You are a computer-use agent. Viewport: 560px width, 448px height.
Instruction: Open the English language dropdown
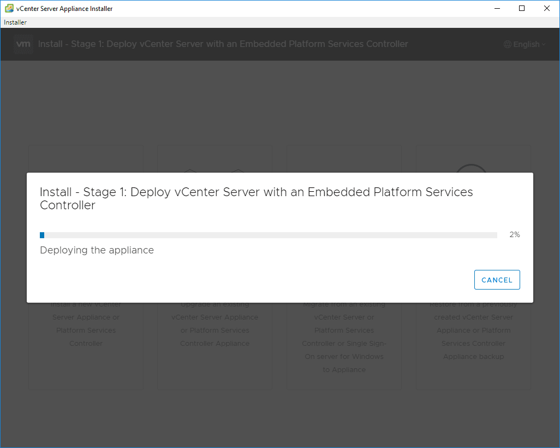click(x=525, y=44)
